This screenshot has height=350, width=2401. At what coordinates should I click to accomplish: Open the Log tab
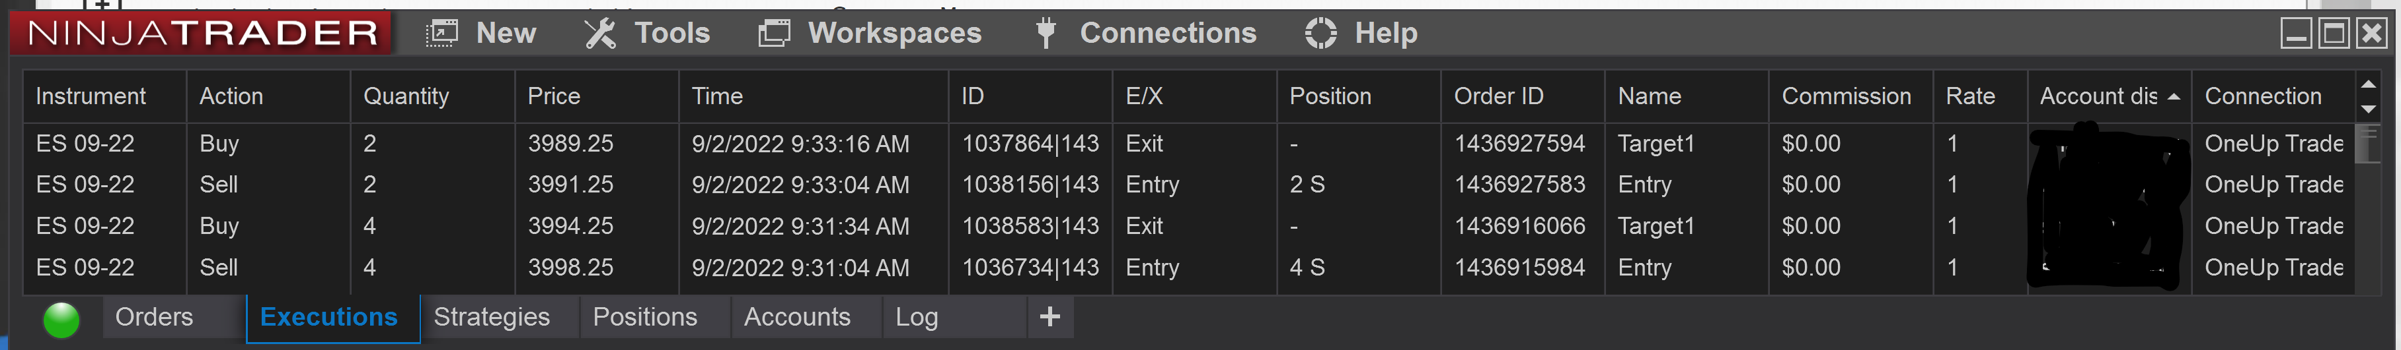click(x=917, y=318)
